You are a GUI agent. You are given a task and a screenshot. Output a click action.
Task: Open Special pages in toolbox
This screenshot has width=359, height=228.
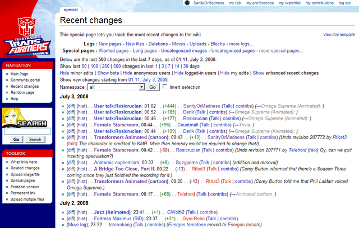[x=22, y=180]
